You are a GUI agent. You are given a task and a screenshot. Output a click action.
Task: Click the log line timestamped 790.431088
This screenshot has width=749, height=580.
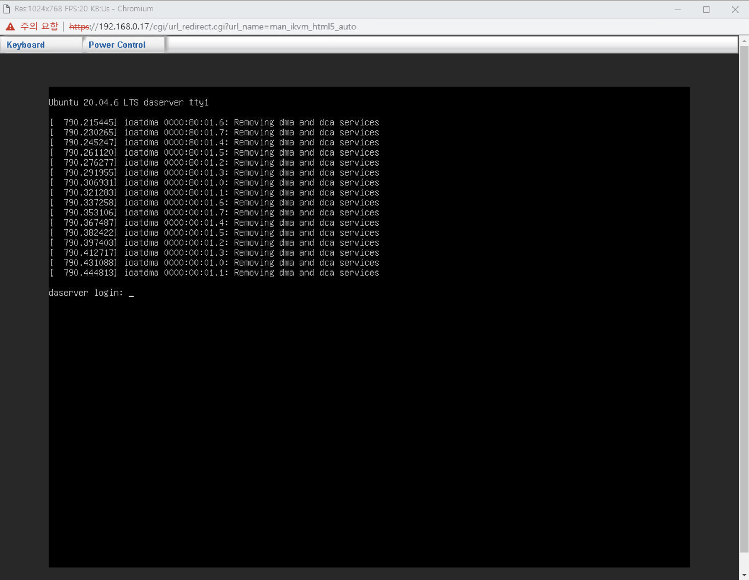point(214,263)
